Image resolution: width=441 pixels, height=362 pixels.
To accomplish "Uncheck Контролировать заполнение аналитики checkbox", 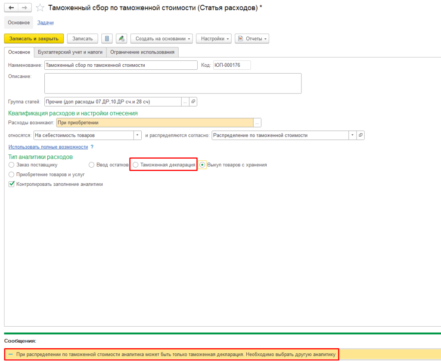I will (x=12, y=184).
